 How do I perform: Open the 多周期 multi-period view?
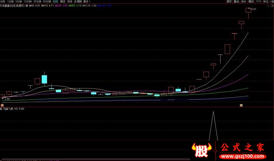78,2
